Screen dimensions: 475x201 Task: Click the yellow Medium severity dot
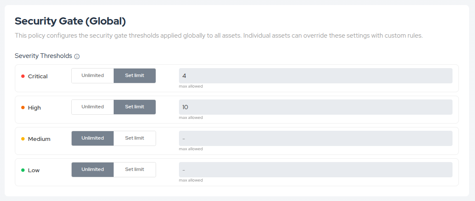pyautogui.click(x=23, y=139)
